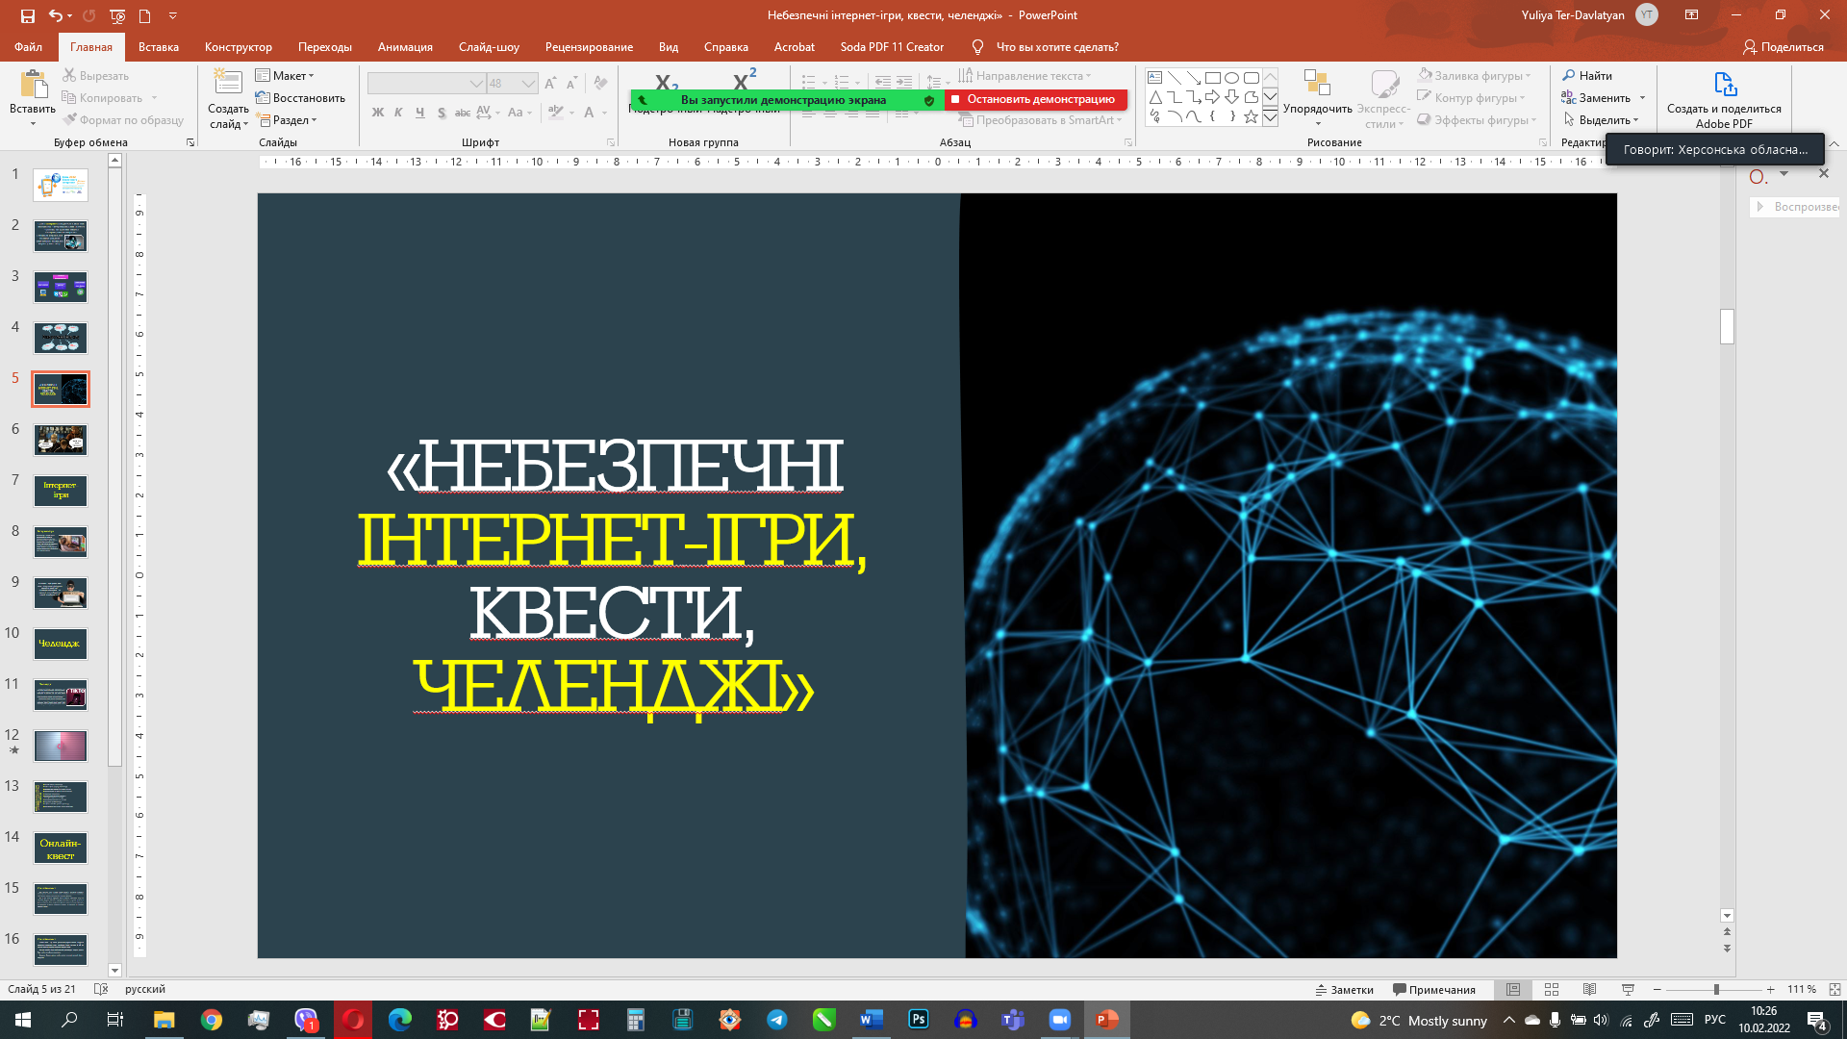Screen dimensions: 1847x1039
Task: Click the Save icon in title bar
Action: [27, 15]
